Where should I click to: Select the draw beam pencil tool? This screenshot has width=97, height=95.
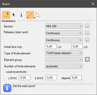pos(6,15)
